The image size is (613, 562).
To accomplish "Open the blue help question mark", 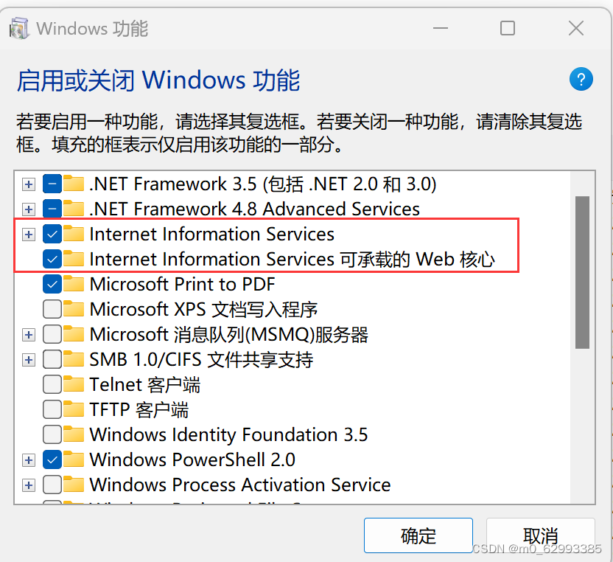I will click(x=581, y=79).
